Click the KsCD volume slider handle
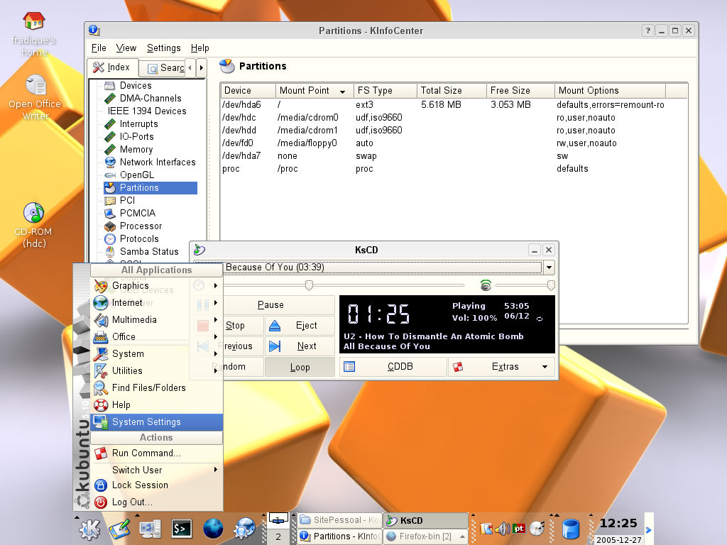The height and width of the screenshot is (545, 727). pos(551,285)
